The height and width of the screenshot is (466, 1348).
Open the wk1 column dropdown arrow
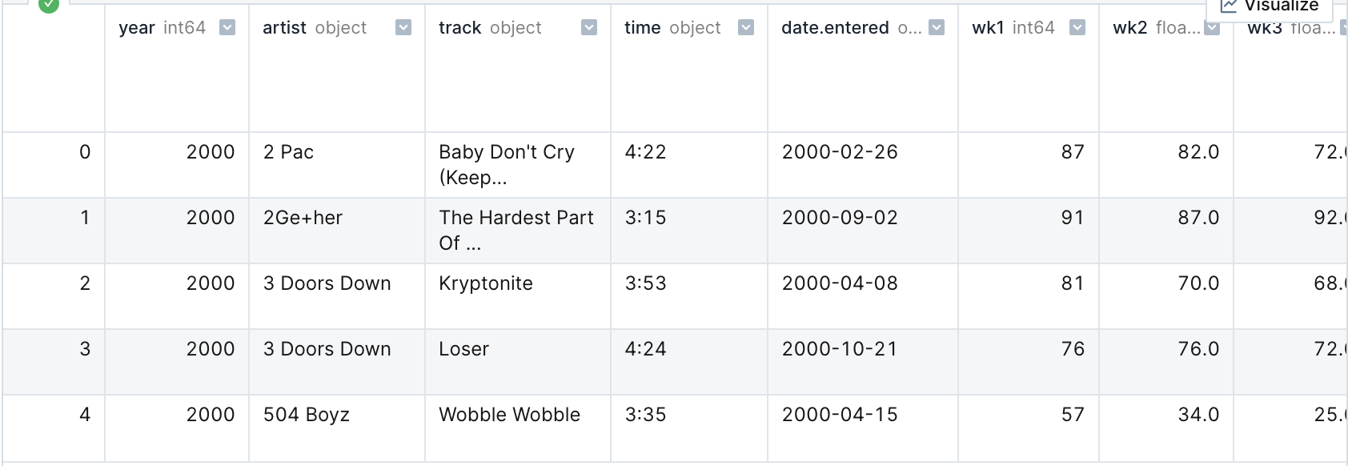[x=1077, y=28]
